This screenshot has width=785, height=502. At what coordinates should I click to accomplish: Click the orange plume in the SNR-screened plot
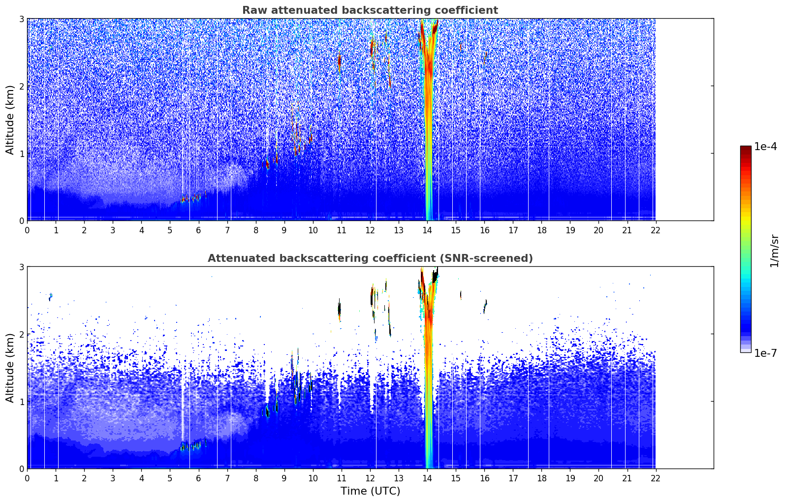coord(428,345)
